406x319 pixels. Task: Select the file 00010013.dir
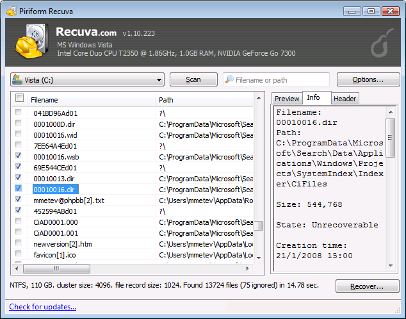[x=54, y=179]
